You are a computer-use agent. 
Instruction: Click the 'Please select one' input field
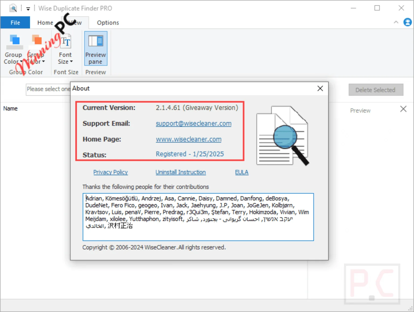click(x=48, y=89)
